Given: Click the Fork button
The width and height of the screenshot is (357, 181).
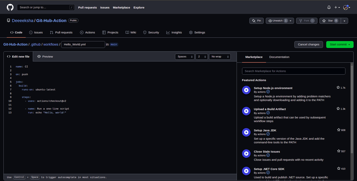Looking at the screenshot, I should coord(307,21).
